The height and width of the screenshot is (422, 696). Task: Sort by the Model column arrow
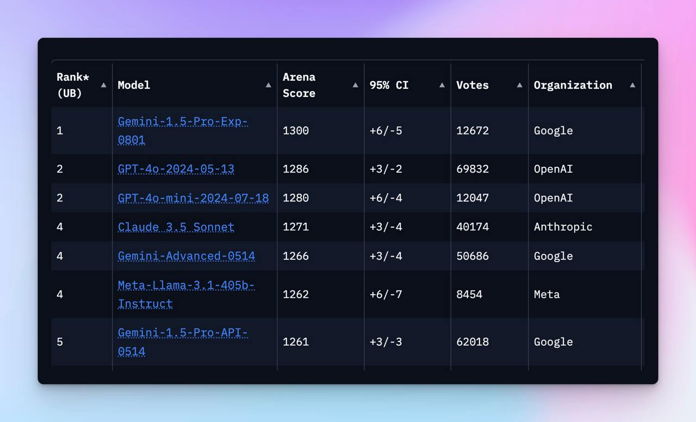[x=268, y=85]
